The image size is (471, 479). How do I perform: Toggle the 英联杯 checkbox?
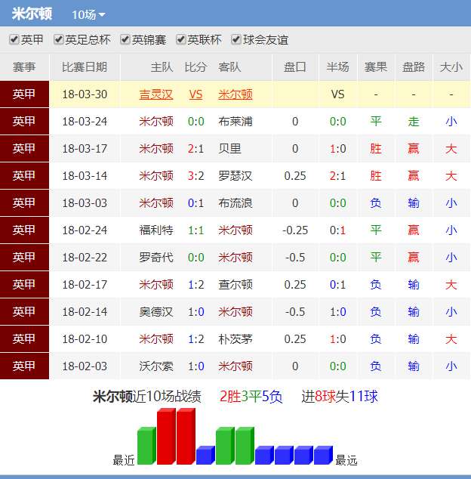pyautogui.click(x=181, y=40)
